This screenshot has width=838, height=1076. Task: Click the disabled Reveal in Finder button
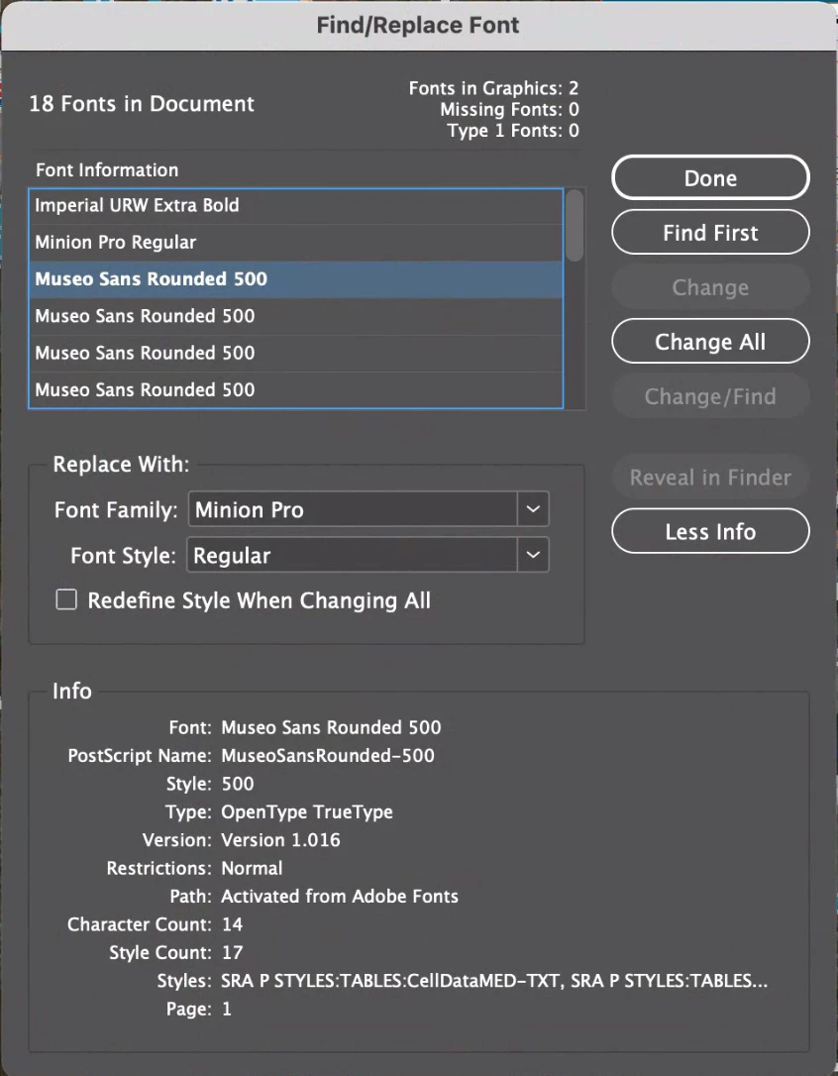coord(710,477)
